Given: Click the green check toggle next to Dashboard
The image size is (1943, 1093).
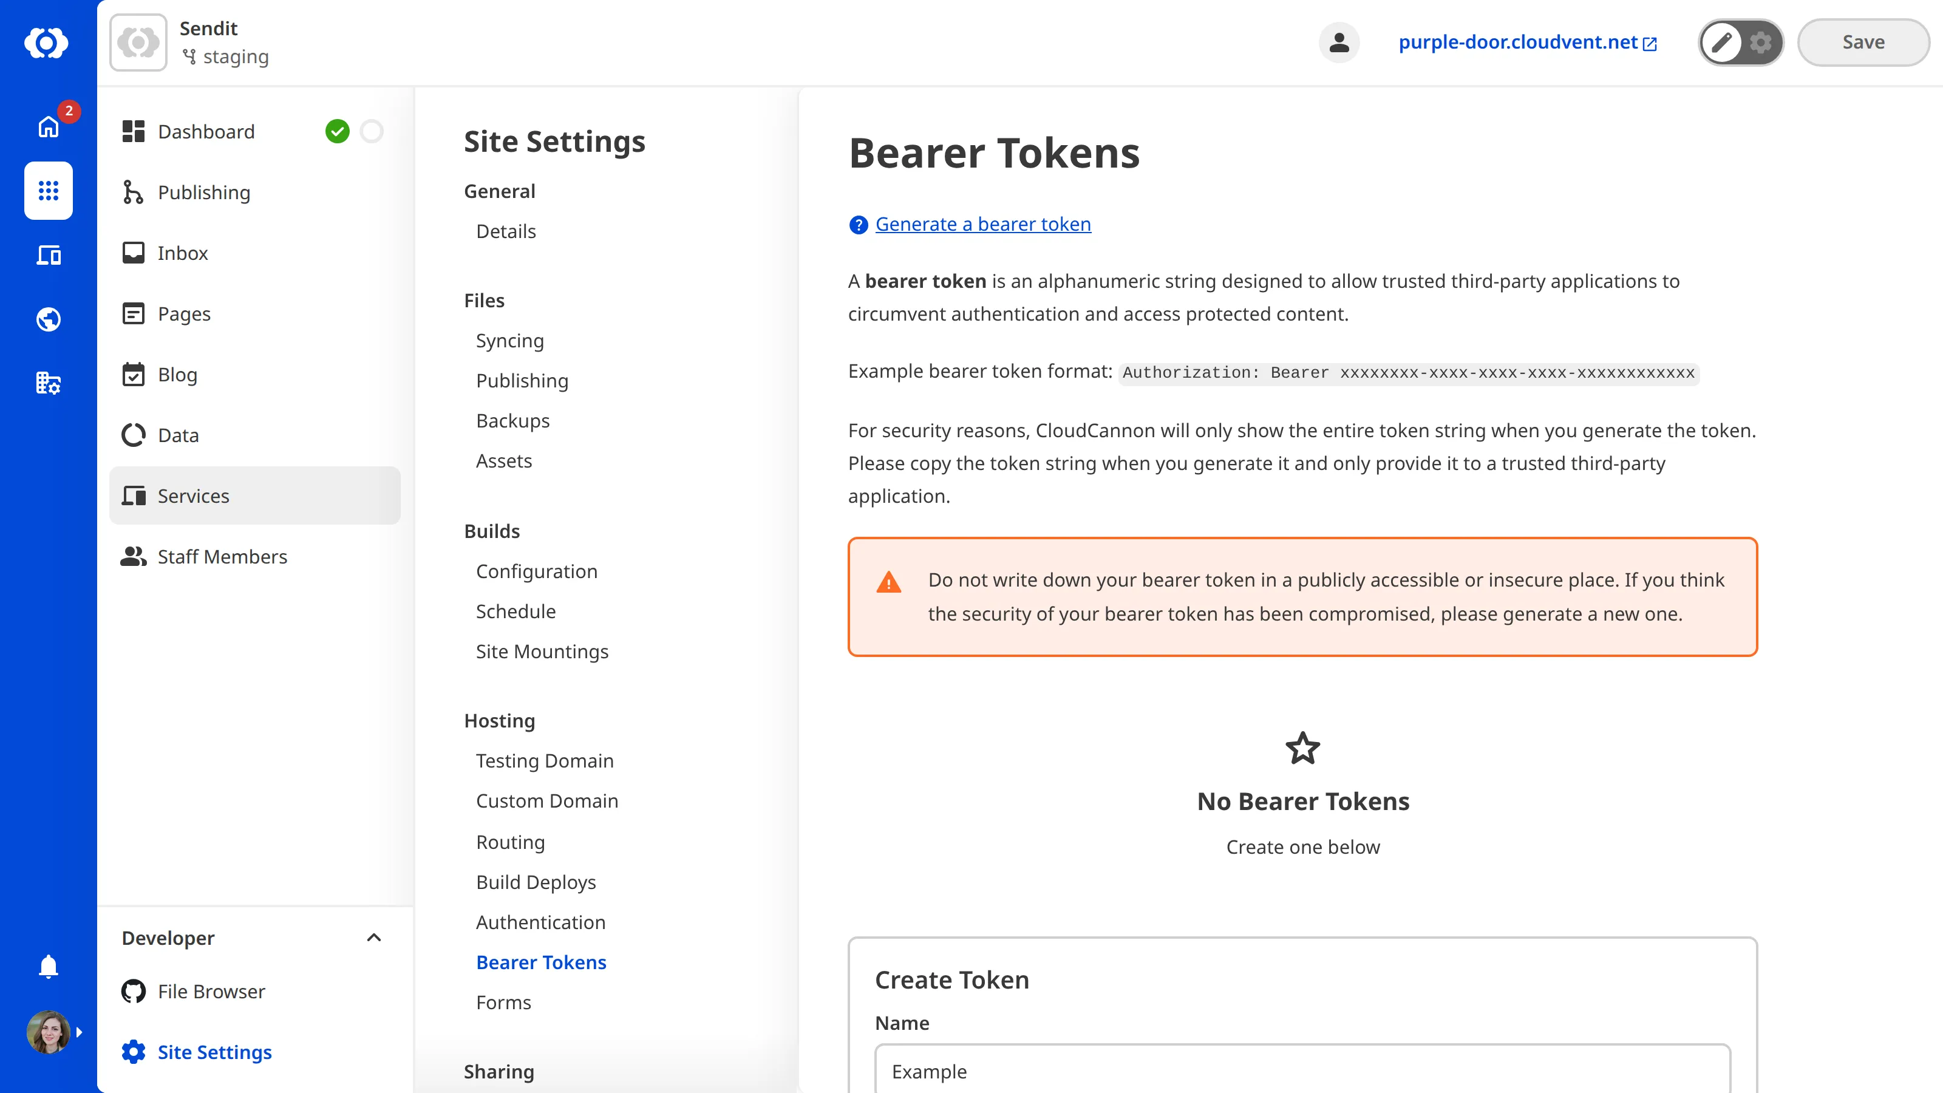Looking at the screenshot, I should pyautogui.click(x=338, y=131).
